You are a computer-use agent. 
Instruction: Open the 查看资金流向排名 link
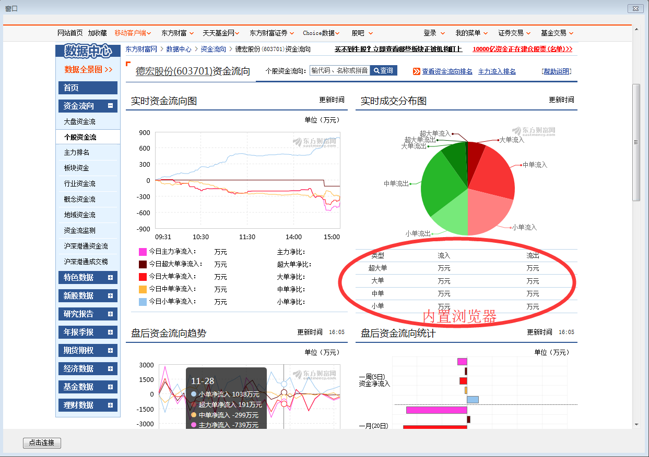point(447,71)
